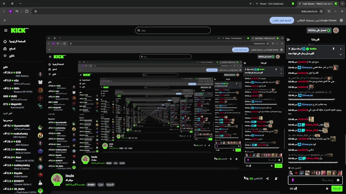The image size is (346, 194).
Task: Open Maherco recommended channel
Action: pyautogui.click(x=23, y=151)
